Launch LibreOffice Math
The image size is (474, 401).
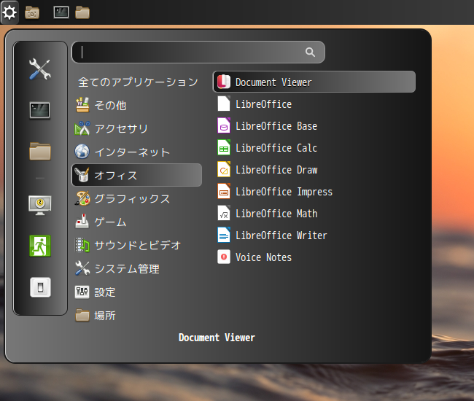pos(314,213)
